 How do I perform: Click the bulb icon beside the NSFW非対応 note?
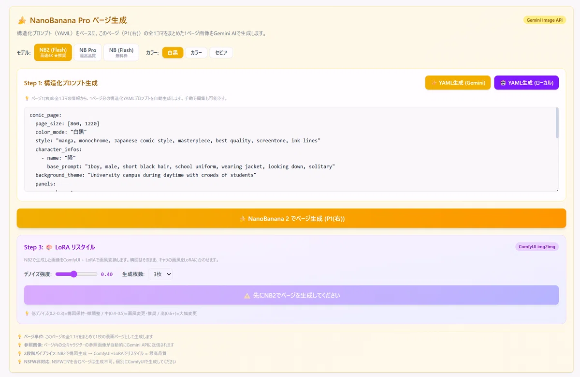19,362
